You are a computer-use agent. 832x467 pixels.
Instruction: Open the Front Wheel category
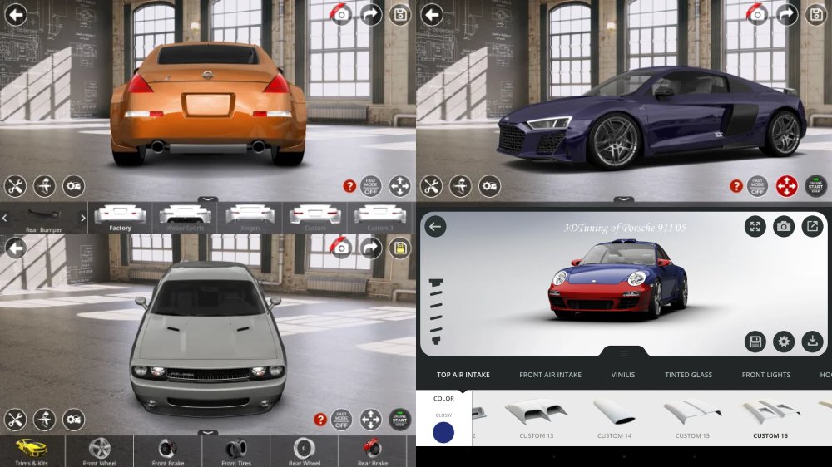[99, 452]
